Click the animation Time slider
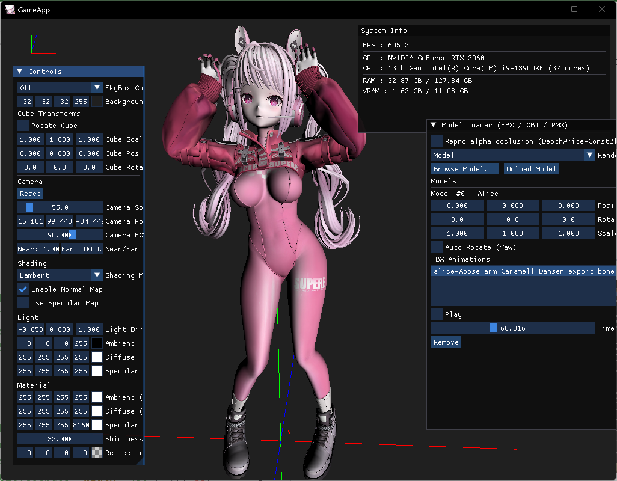 513,328
